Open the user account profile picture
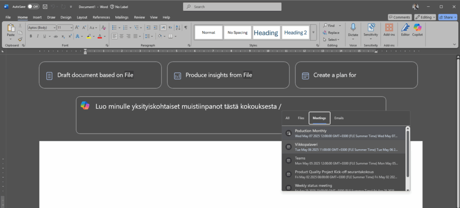Viewport: 460px width, 208px height. (415, 6)
